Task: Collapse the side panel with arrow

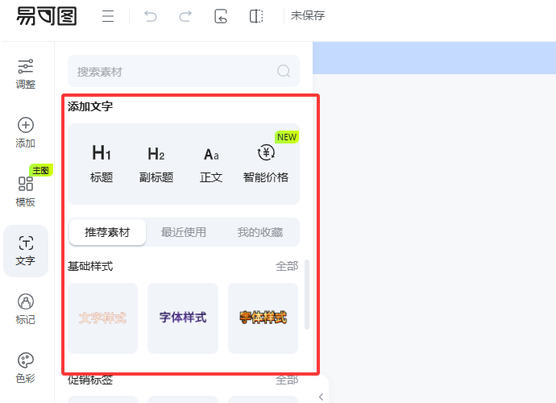Action: (x=321, y=397)
